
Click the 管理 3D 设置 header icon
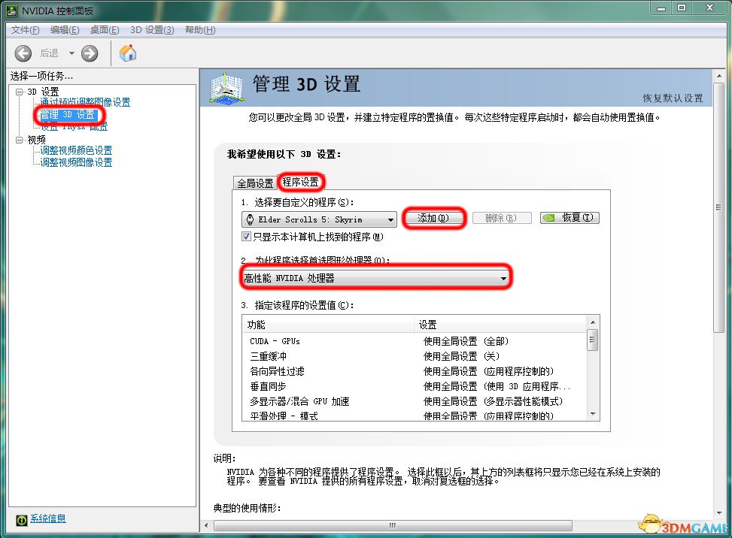226,88
